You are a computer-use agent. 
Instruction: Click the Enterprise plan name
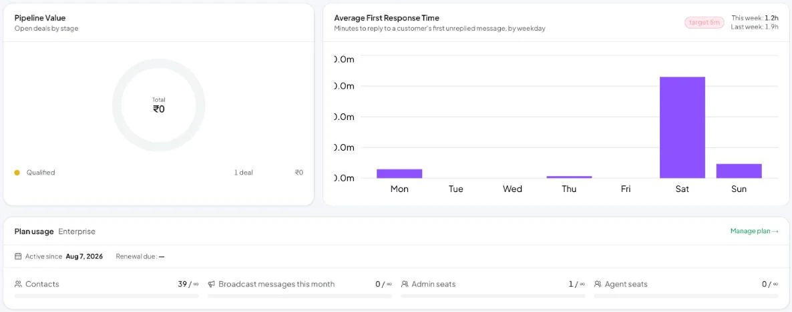(x=77, y=231)
